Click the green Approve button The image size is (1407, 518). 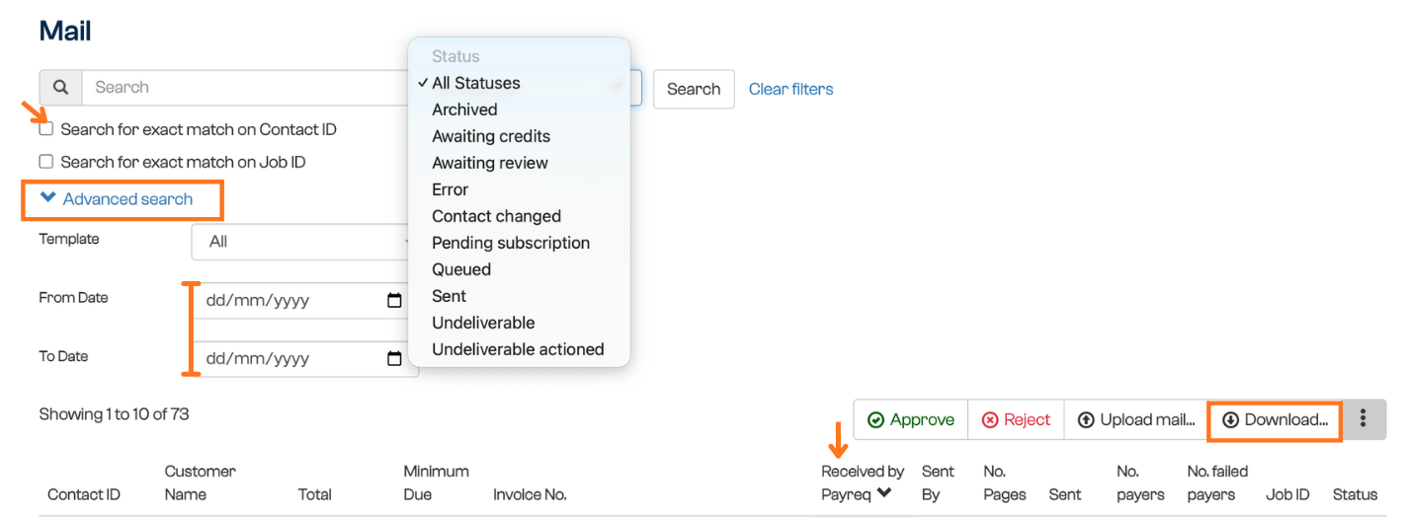[x=910, y=419]
